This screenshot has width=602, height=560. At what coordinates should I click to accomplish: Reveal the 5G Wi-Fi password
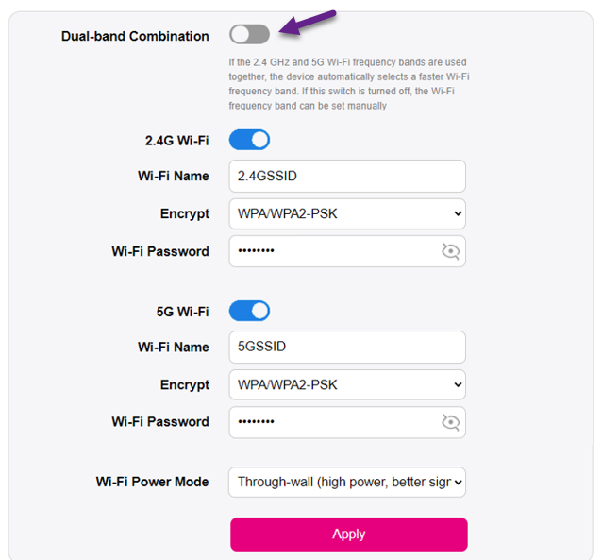point(451,422)
